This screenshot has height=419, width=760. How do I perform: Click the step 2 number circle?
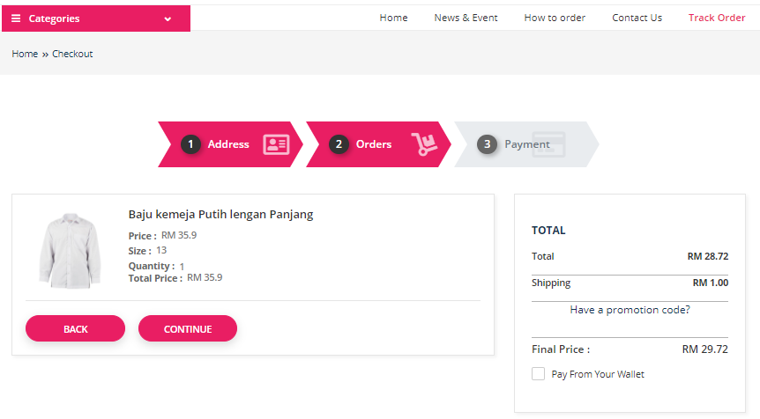coord(339,144)
